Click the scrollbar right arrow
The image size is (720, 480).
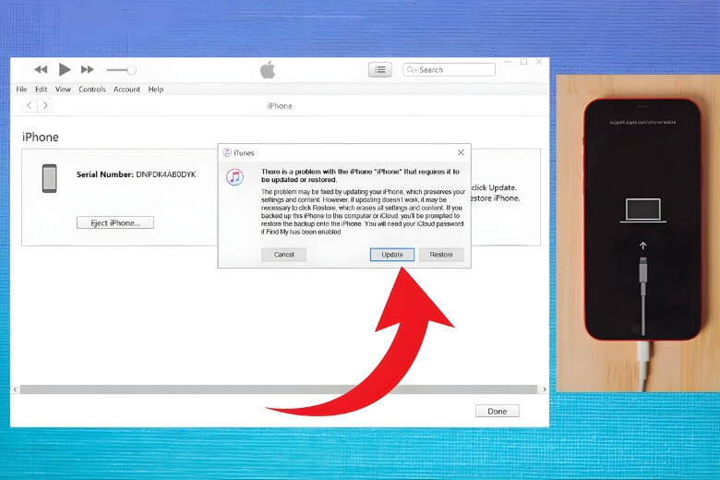(545, 390)
